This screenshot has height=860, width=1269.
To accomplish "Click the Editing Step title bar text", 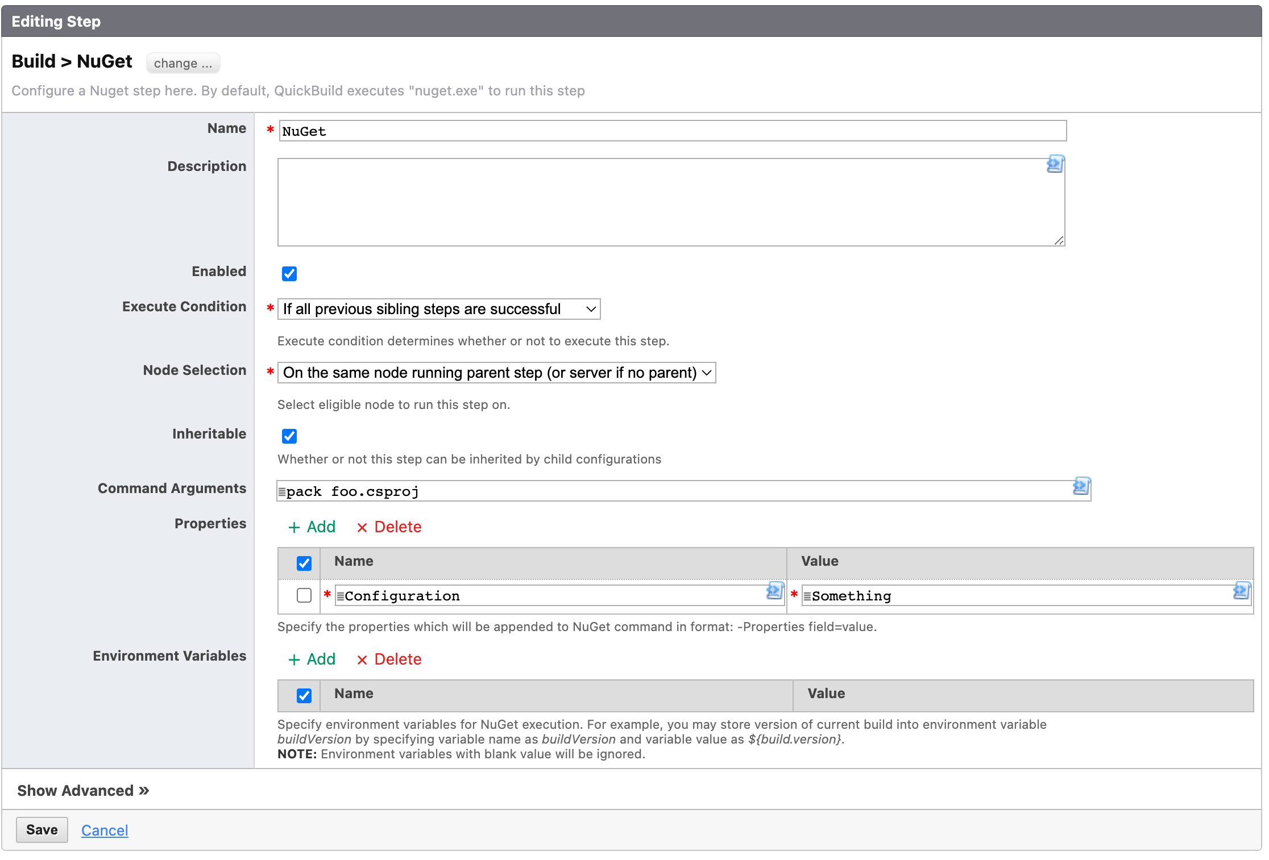I will [56, 22].
